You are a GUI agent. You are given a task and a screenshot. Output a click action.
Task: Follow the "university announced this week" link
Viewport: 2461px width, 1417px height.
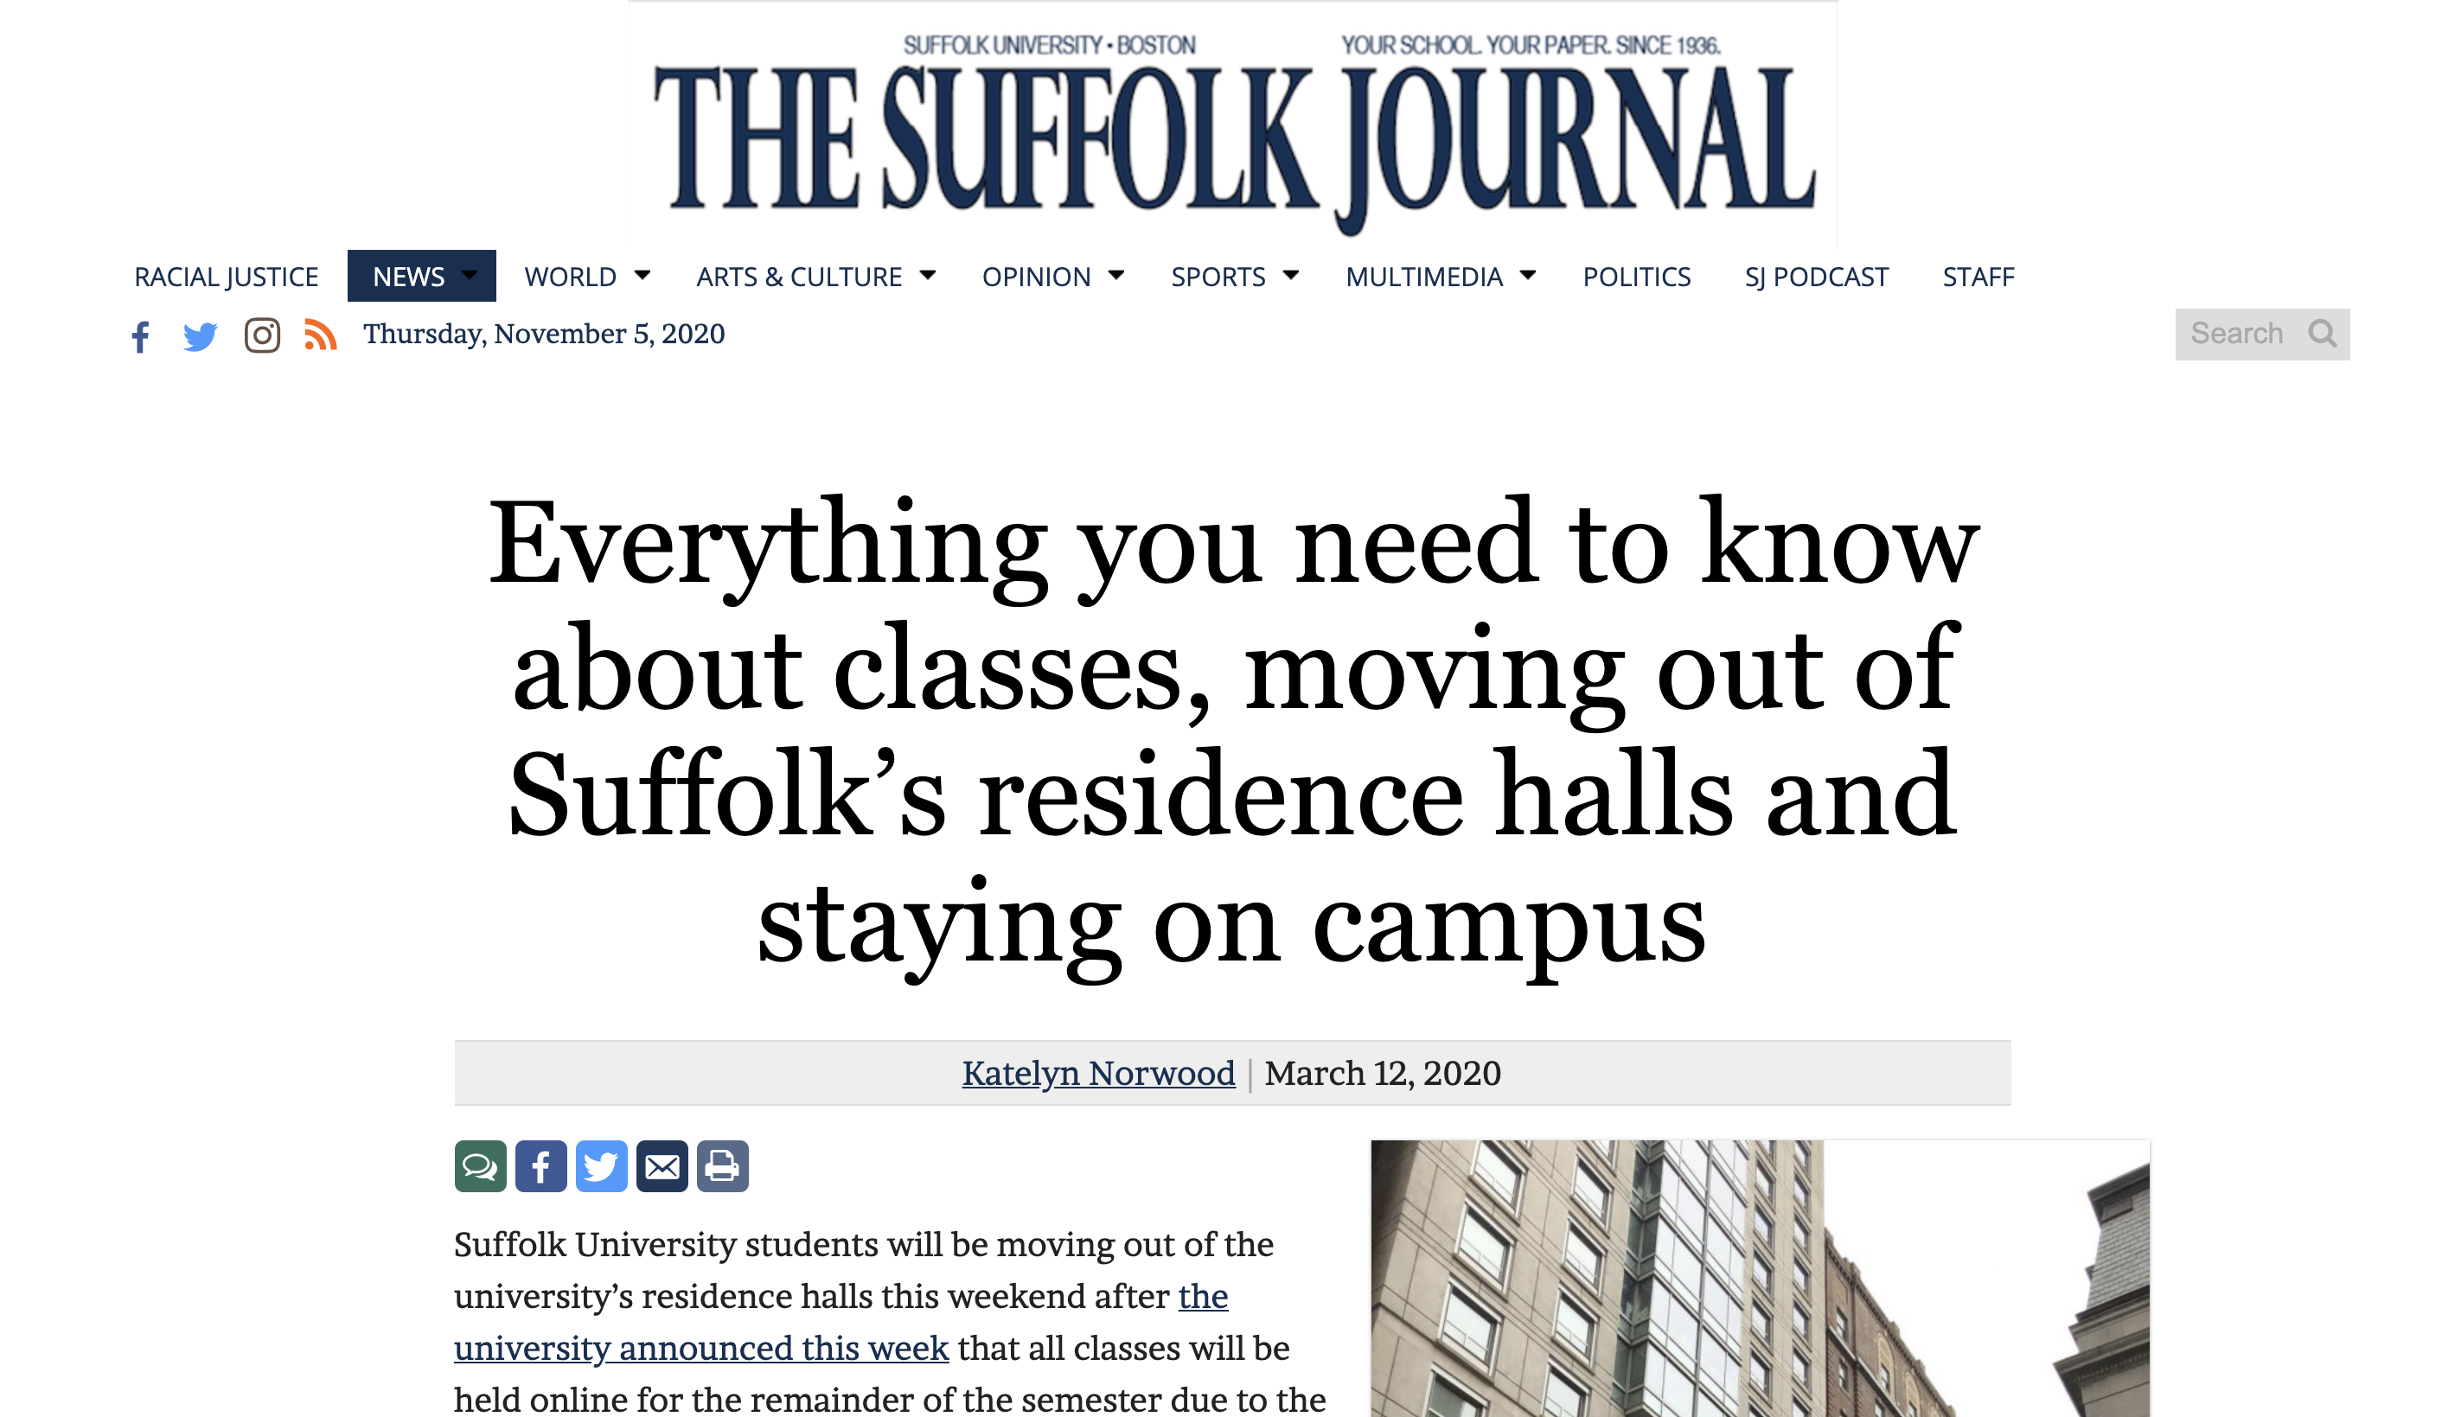[700, 1348]
